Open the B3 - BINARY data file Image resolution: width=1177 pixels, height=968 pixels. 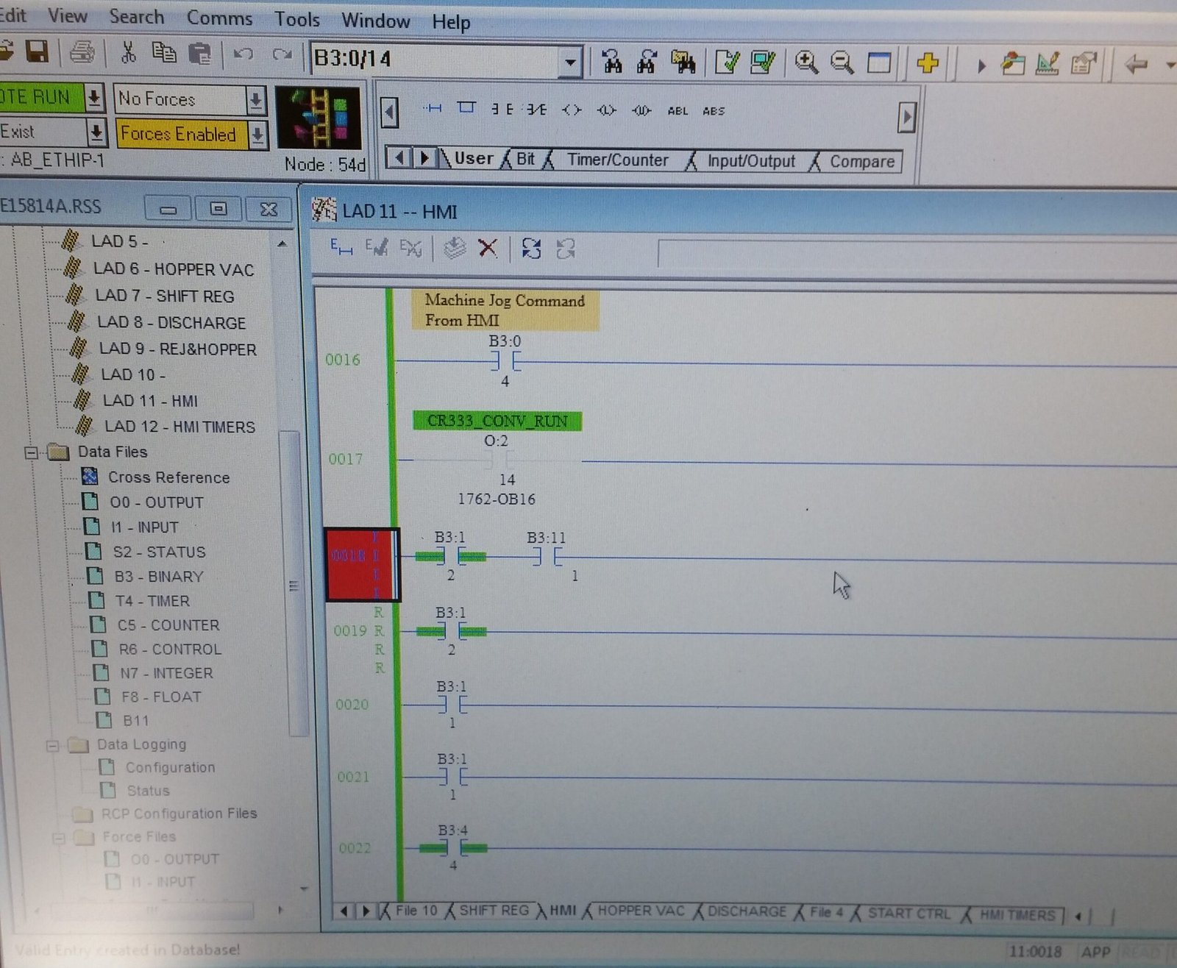158,577
